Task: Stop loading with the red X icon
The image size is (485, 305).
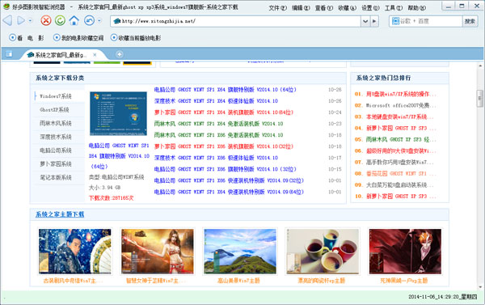Action: coord(46,21)
